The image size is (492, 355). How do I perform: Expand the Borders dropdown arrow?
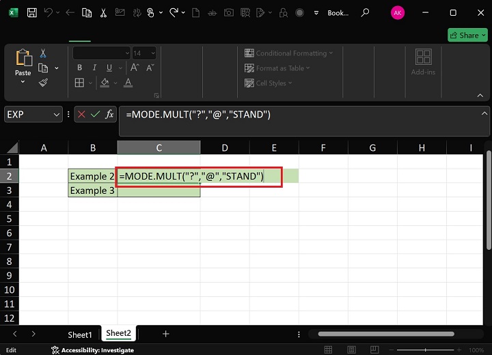pos(90,83)
